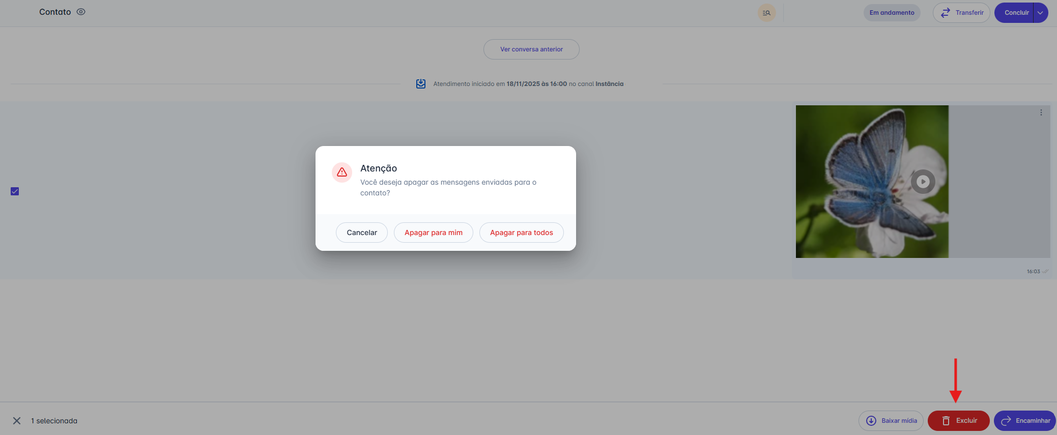The image size is (1057, 435).
Task: Choose Cancelar in the Atenção dialog
Action: tap(362, 233)
